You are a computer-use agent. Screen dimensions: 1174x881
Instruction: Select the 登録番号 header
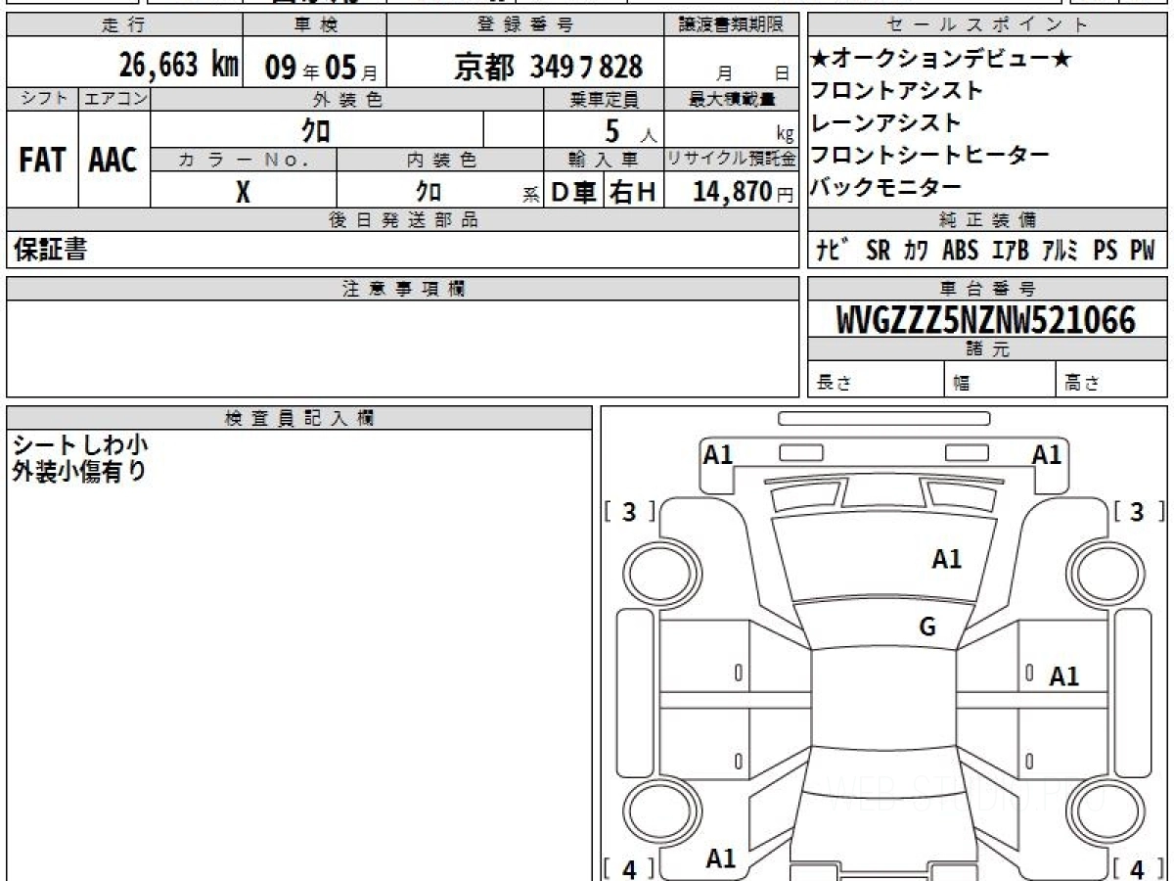(x=525, y=25)
